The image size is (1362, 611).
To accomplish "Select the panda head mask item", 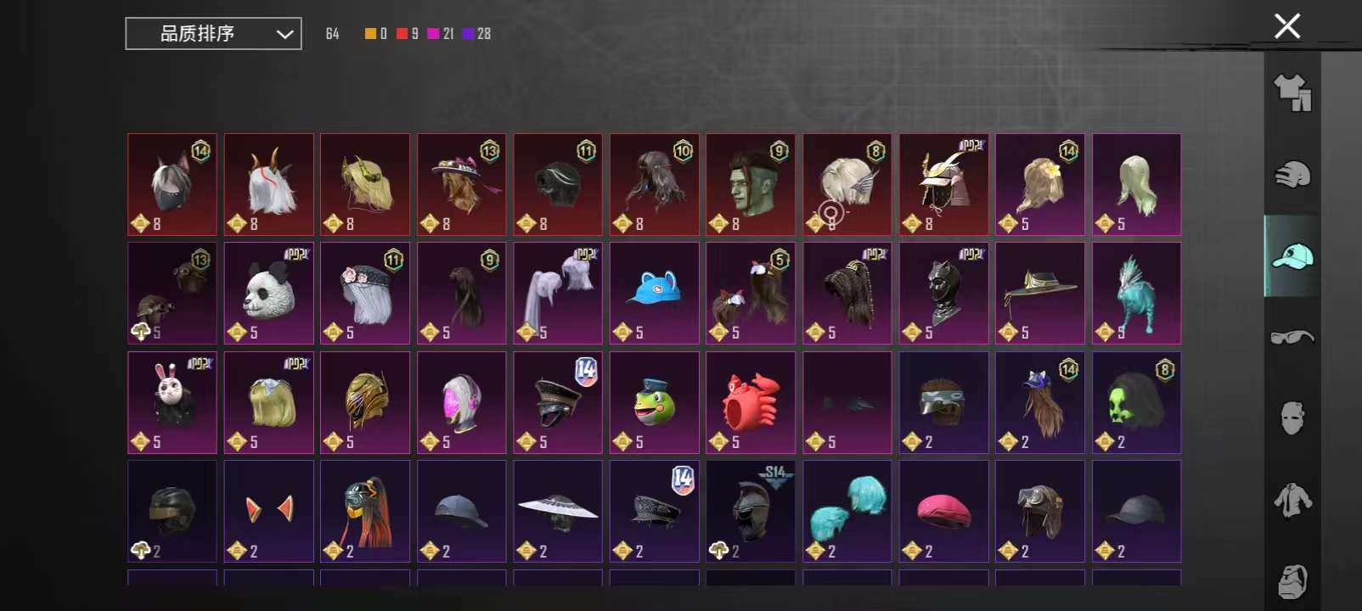I will pos(268,294).
